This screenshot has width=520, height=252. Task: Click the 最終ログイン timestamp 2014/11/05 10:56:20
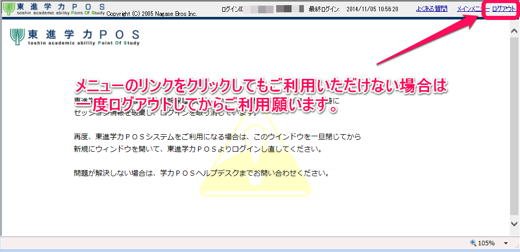(373, 10)
